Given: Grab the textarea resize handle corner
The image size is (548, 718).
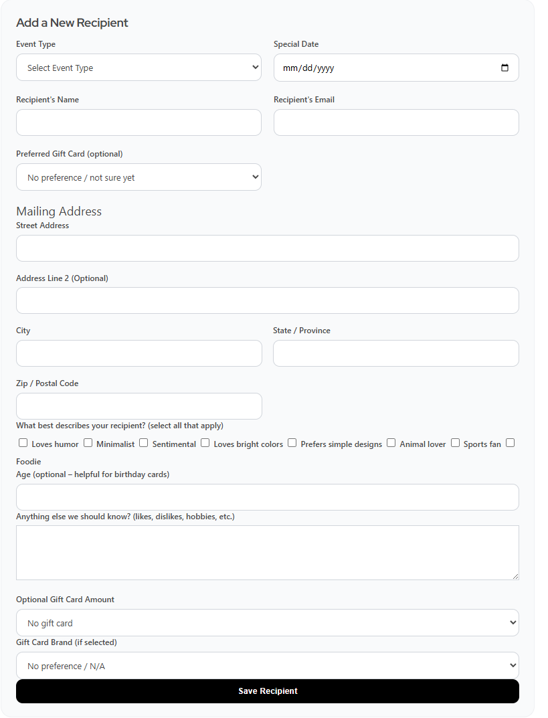Looking at the screenshot, I should pyautogui.click(x=515, y=576).
